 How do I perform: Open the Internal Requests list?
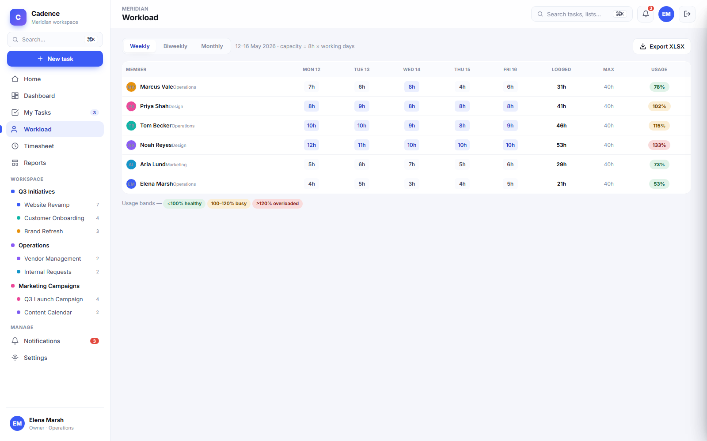[57, 272]
